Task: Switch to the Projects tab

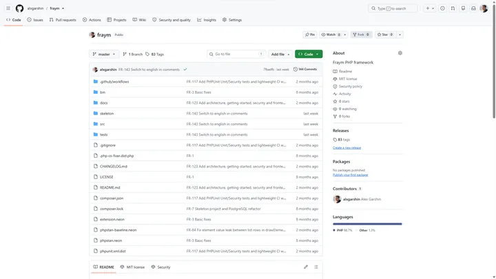Action: (116, 19)
